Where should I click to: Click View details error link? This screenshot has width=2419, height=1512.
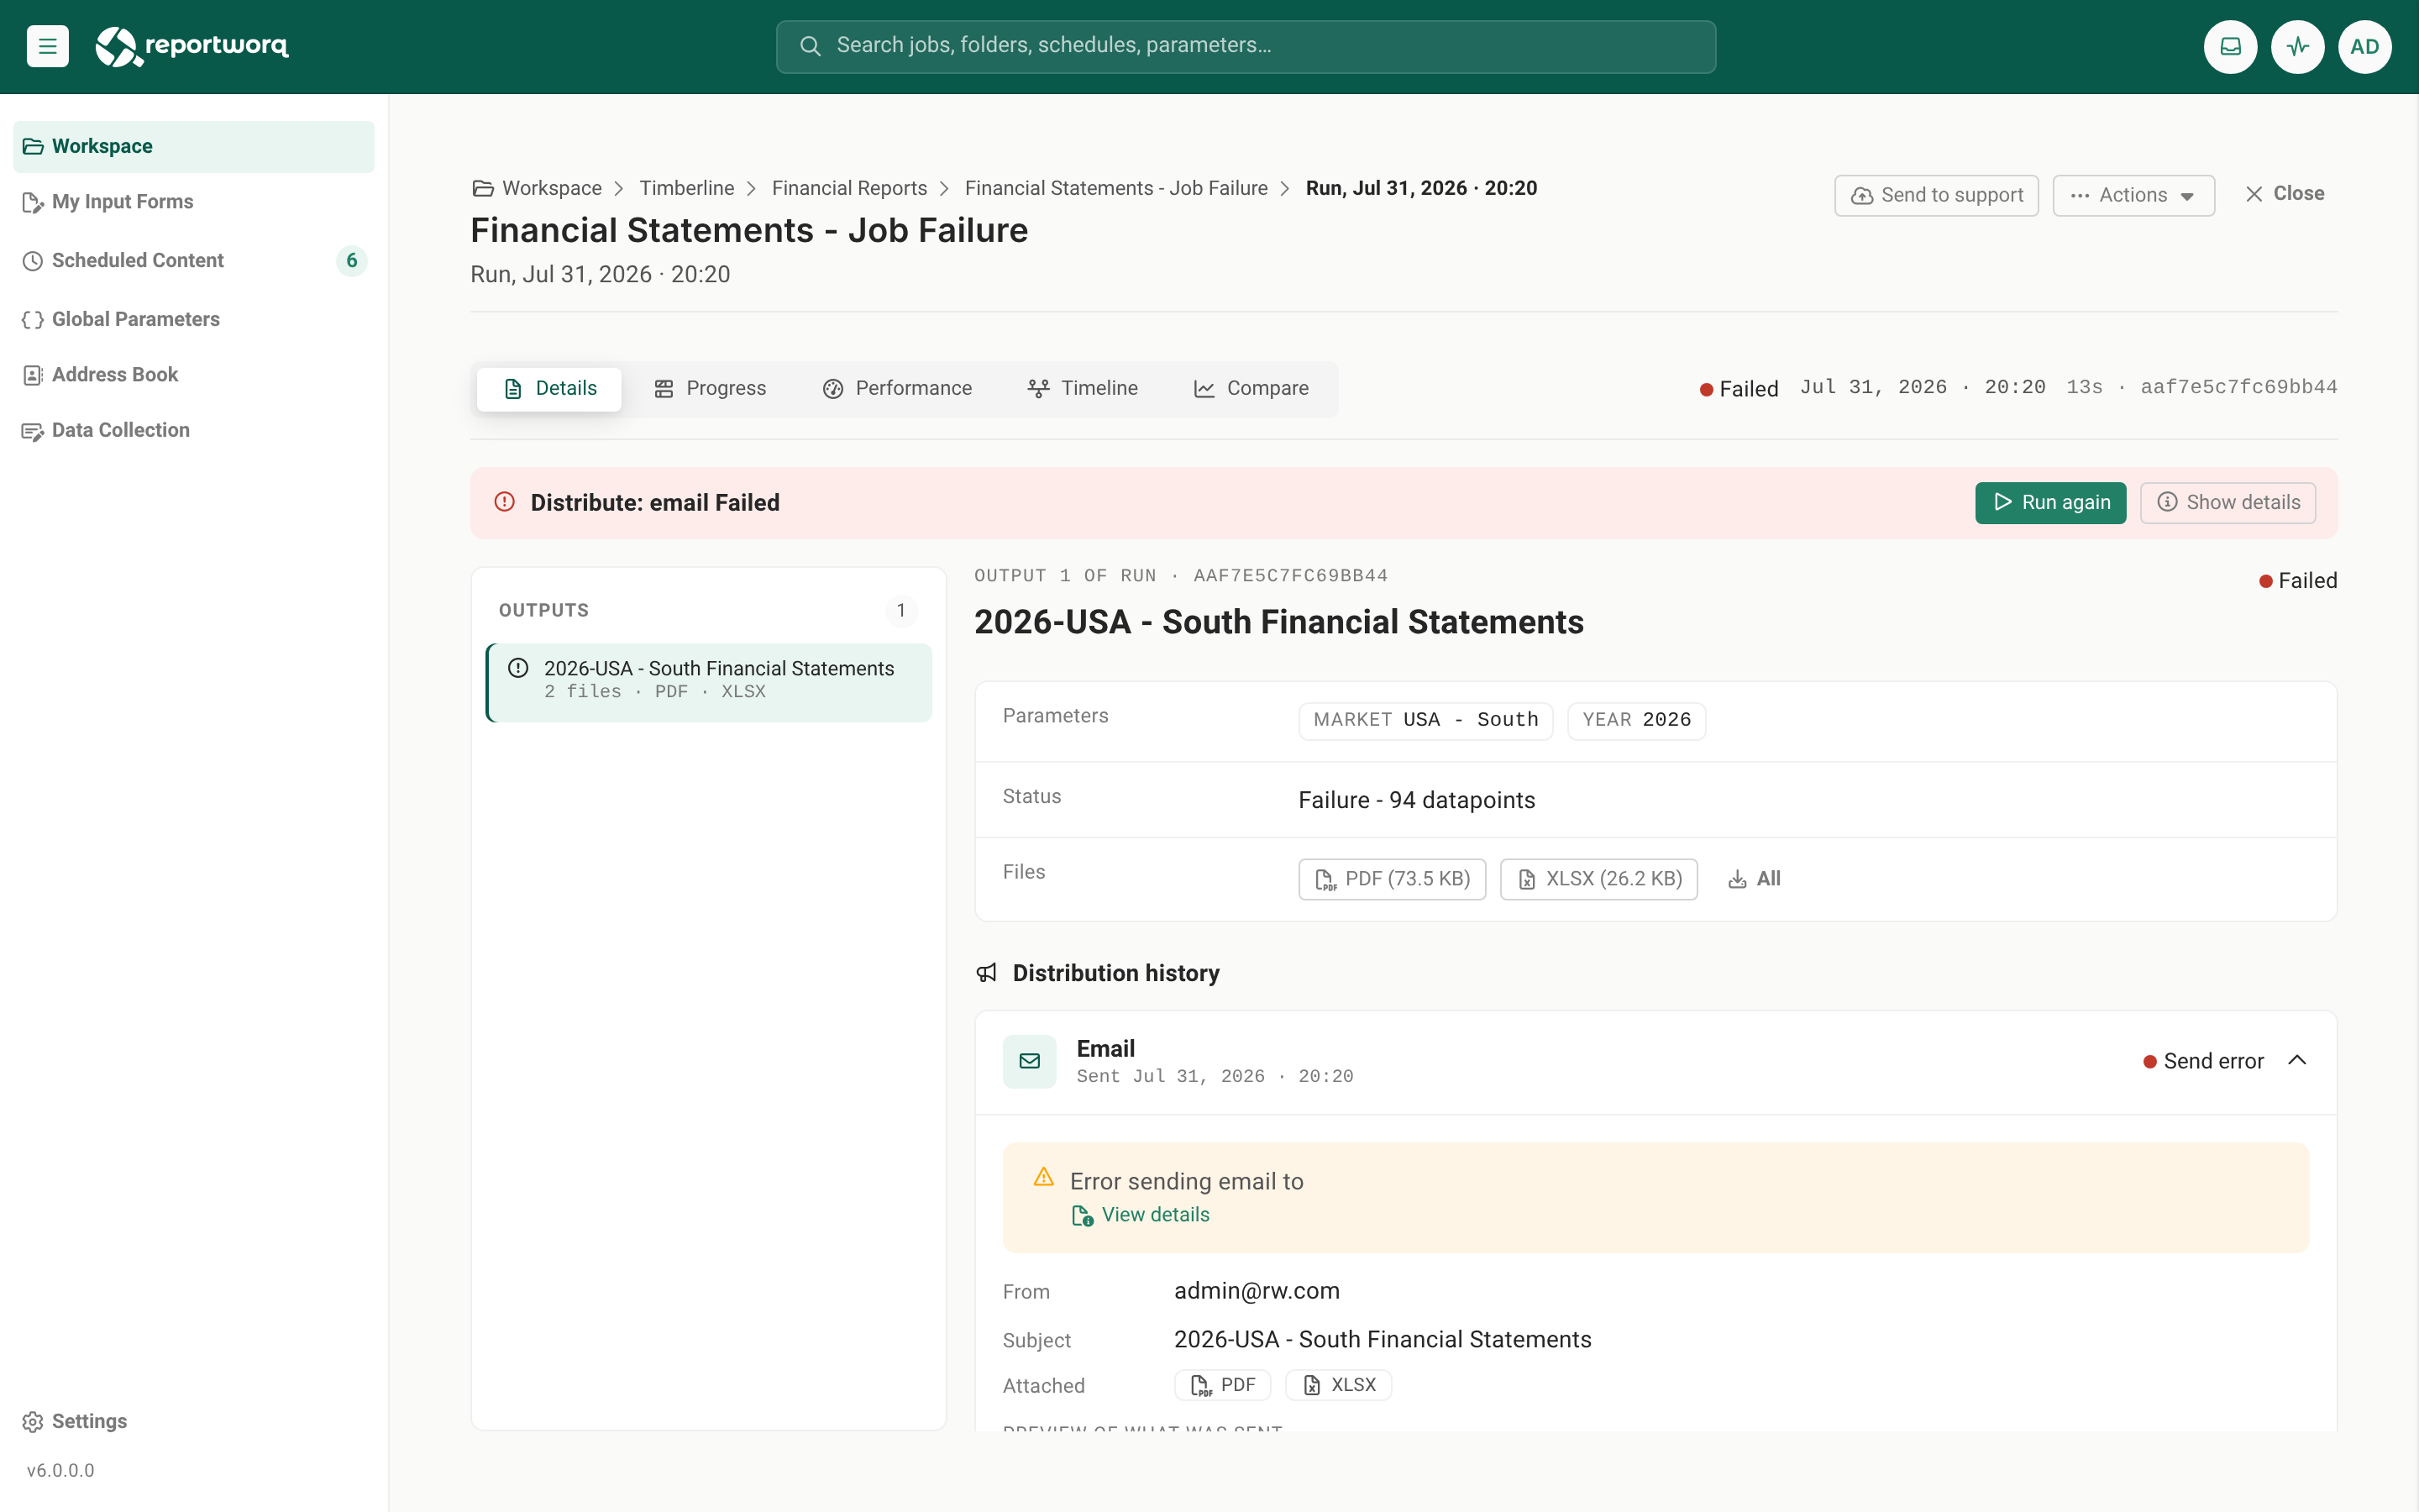pos(1141,1215)
